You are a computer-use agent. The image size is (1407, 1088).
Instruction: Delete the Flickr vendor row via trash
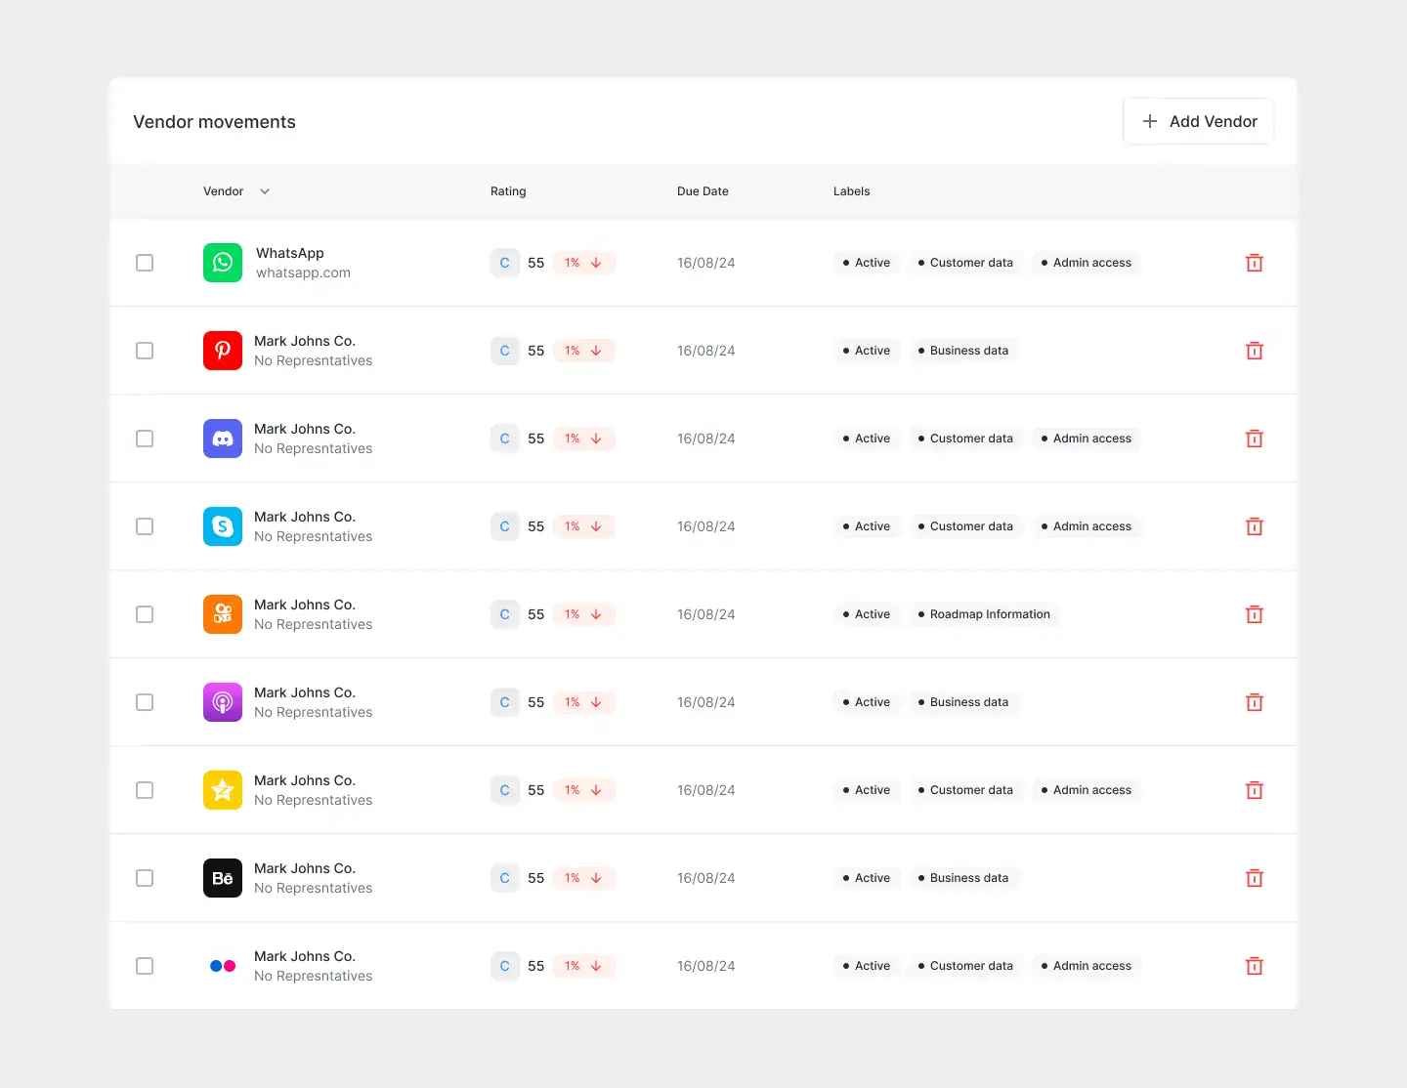point(1255,966)
